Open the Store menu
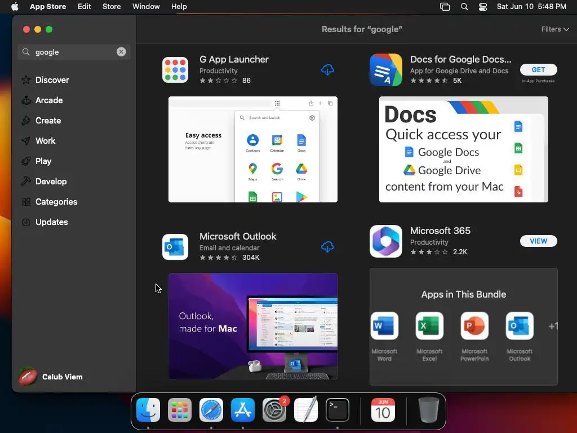 point(112,7)
